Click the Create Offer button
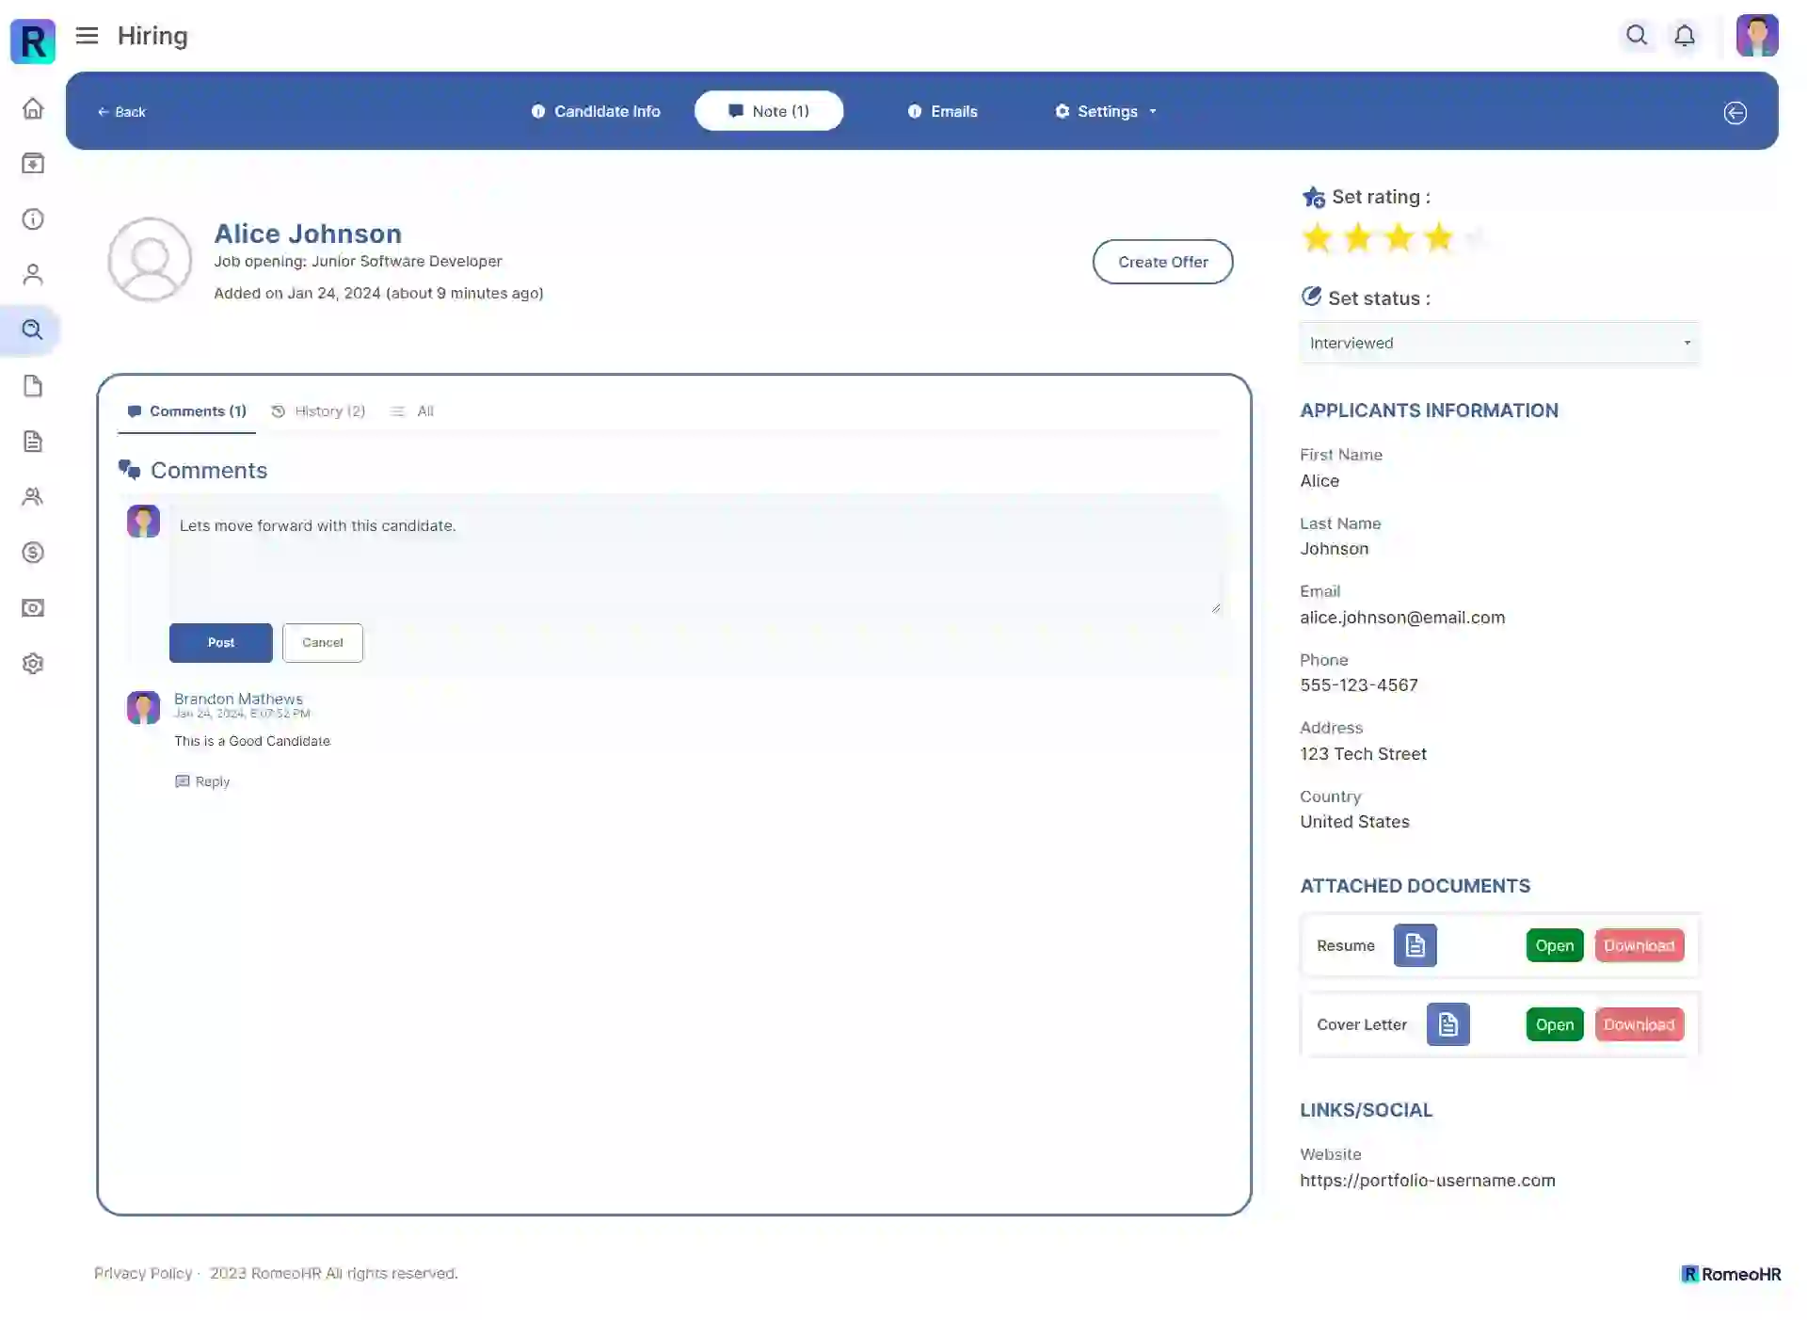 [x=1162, y=262]
